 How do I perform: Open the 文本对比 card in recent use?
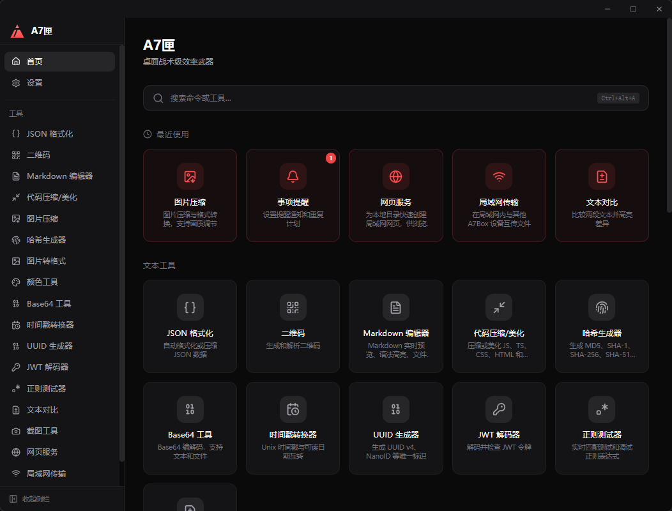(602, 195)
